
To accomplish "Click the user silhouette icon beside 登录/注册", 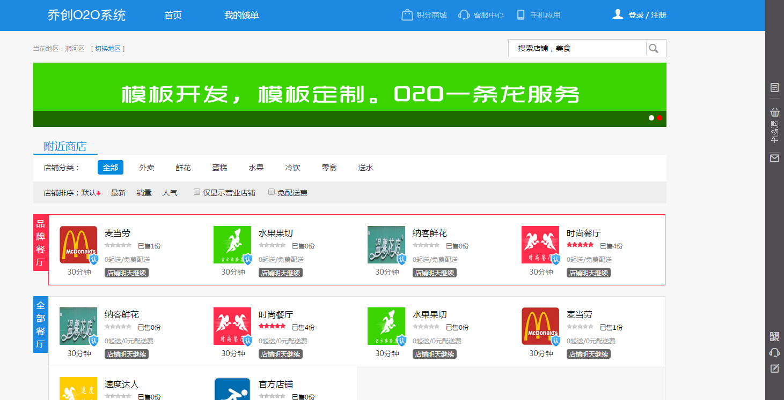I will click(618, 14).
